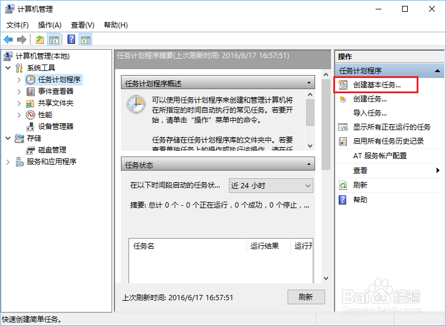Click the 查看 action text
Screen dimensions: 446x326
coord(360,171)
